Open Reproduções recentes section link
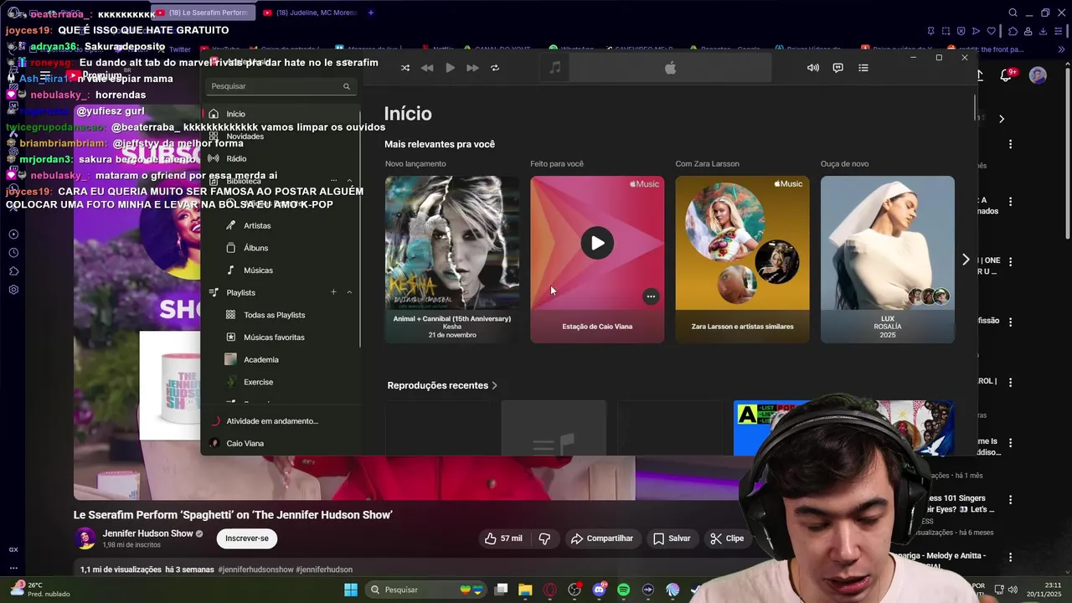The height and width of the screenshot is (603, 1072). (442, 385)
